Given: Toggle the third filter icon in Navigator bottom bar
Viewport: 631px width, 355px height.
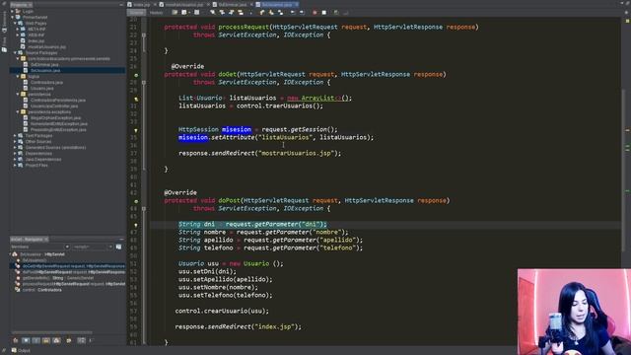Looking at the screenshot, I should coord(35,340).
